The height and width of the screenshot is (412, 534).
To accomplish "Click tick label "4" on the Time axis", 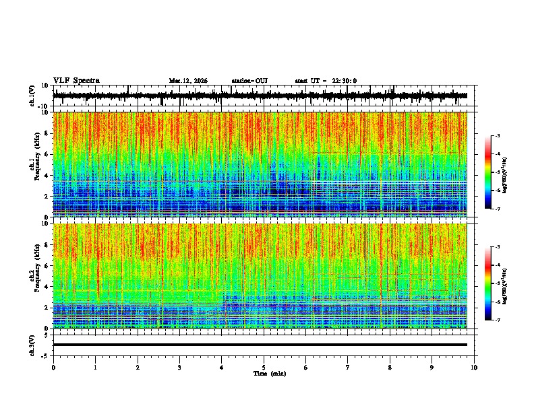I will (x=222, y=368).
